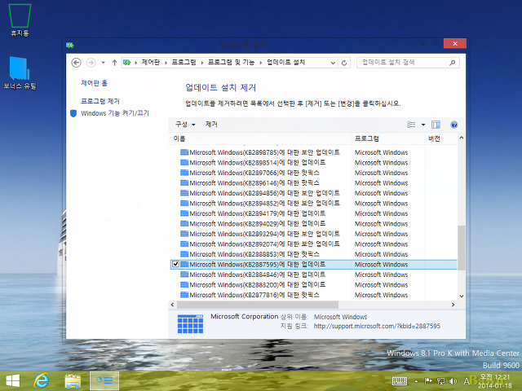
Task: Click the 업데이트 설치 breadcrumb
Action: (x=285, y=62)
